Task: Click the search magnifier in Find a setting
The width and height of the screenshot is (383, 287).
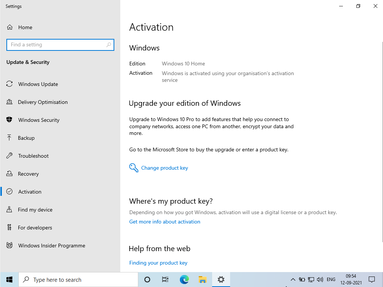Action: (x=109, y=45)
